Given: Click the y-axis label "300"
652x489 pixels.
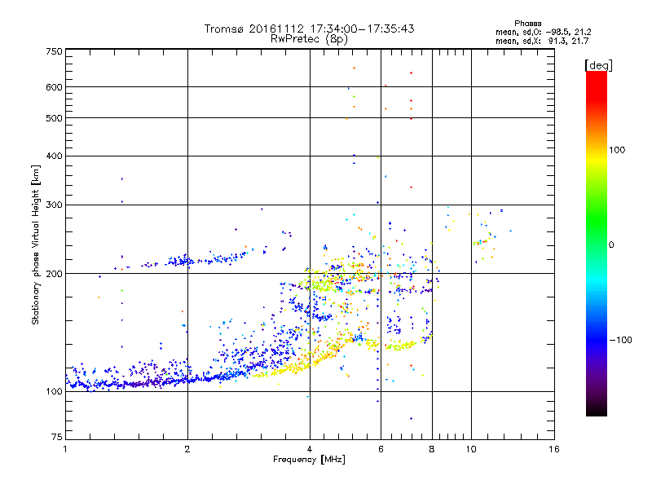Looking at the screenshot, I should pos(54,205).
